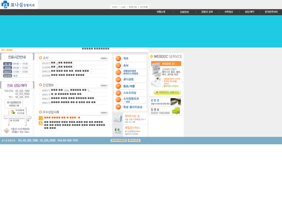Click the orange circle icon beside 소식

tap(40, 58)
